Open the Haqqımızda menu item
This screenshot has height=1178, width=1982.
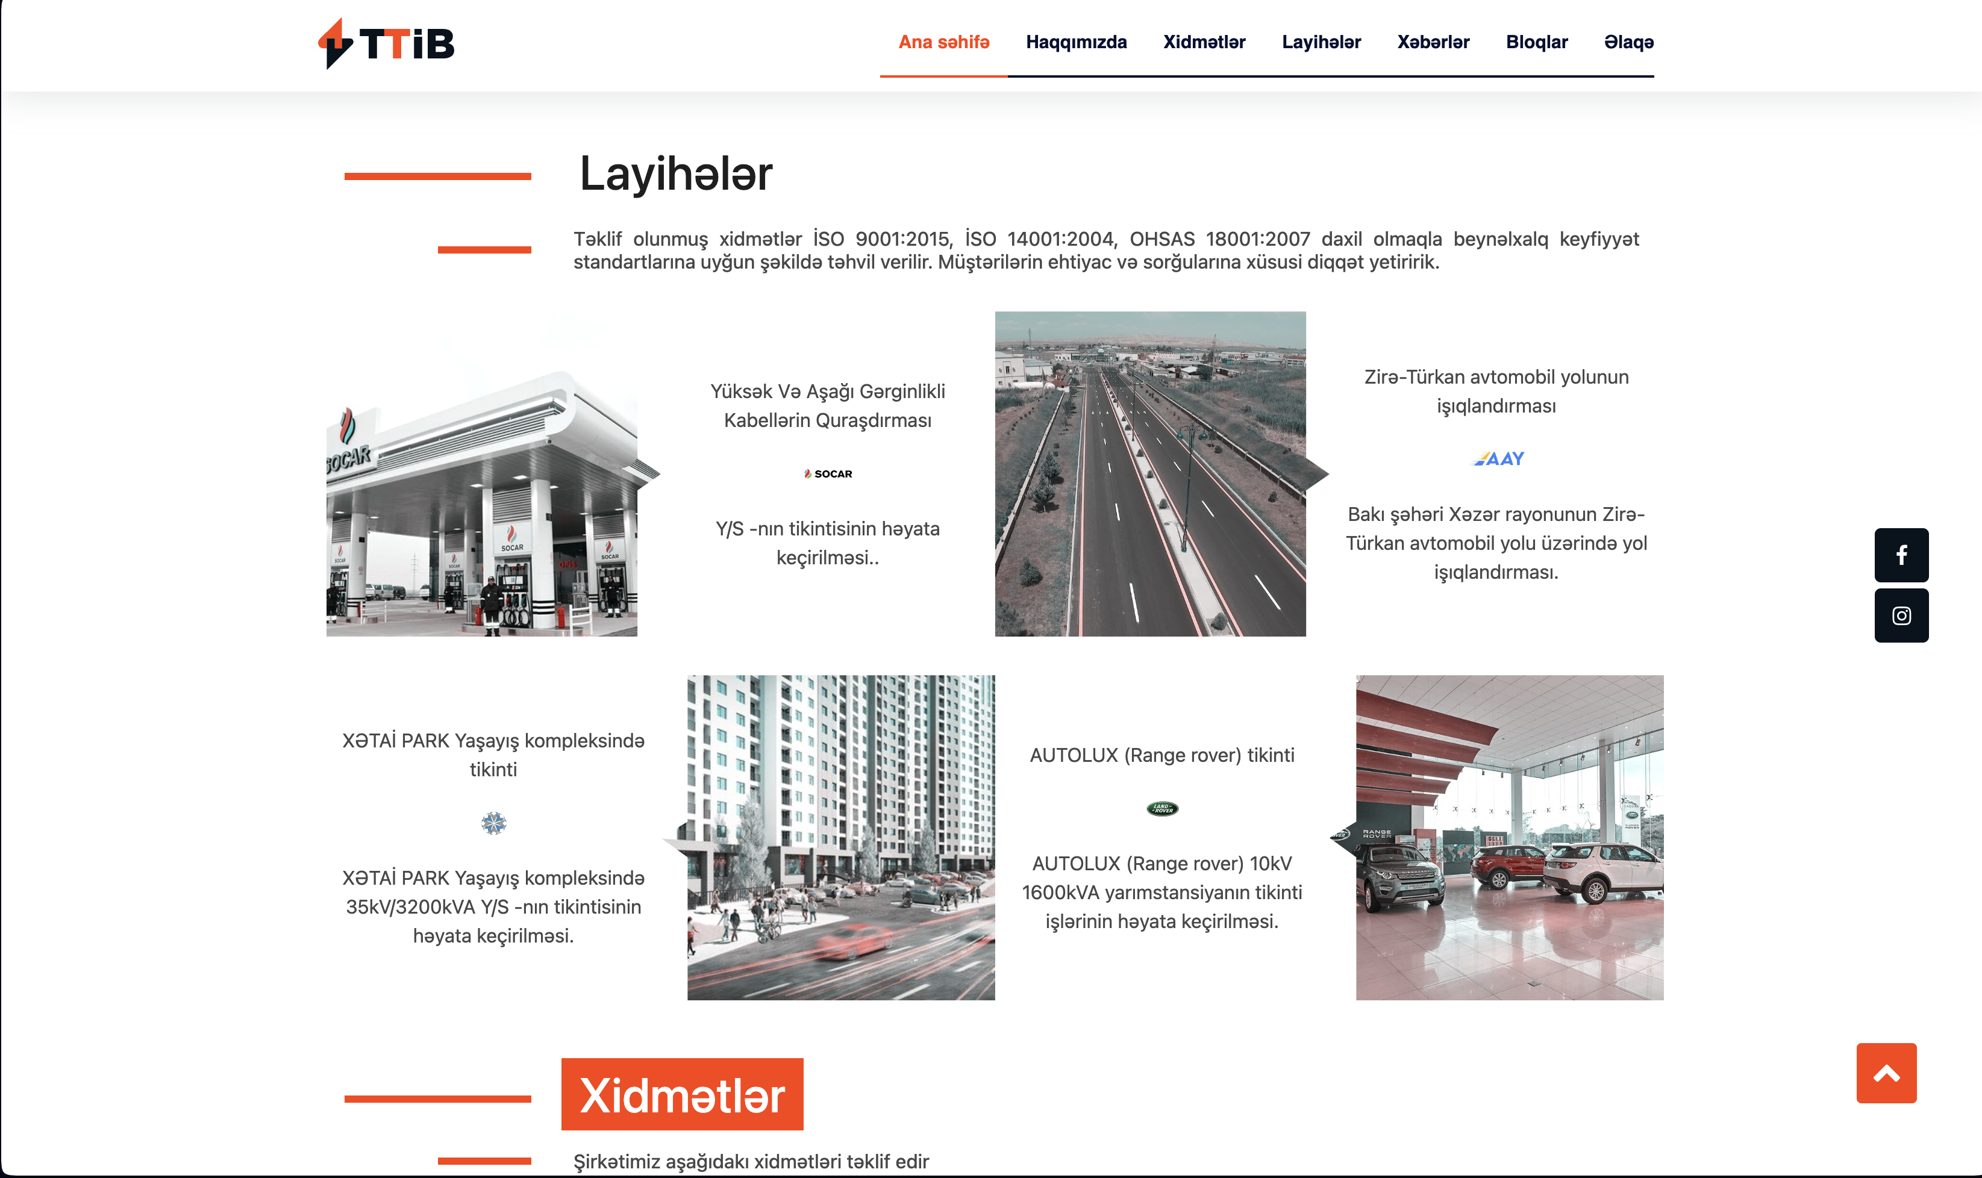[1076, 42]
